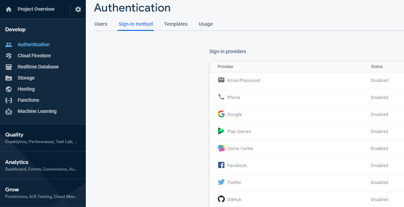Click the Machine Learning robot icon

click(9, 111)
